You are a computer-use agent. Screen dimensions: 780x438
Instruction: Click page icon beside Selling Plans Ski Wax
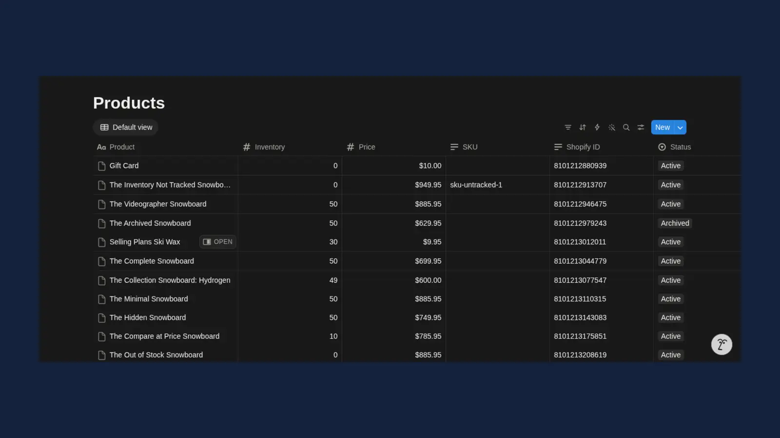click(x=102, y=242)
